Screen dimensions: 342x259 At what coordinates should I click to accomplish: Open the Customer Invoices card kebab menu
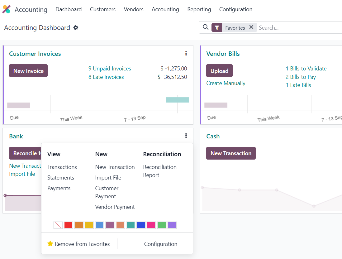pos(186,53)
